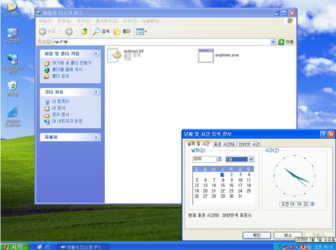Click the Go (이동) button
336x250 pixels.
pyautogui.click(x=286, y=42)
